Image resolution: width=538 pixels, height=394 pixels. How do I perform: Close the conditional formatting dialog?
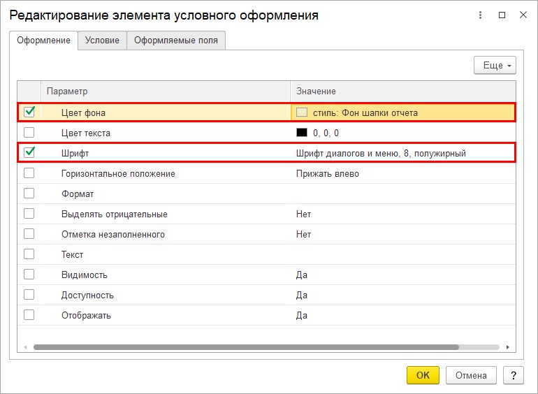point(523,15)
